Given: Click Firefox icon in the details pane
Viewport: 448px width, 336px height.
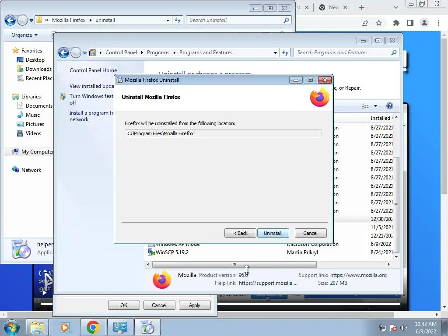Looking at the screenshot, I should tap(162, 279).
